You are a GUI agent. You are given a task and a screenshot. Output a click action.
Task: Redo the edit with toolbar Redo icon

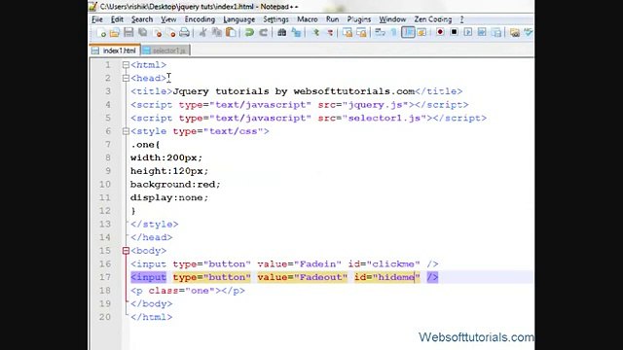(x=263, y=32)
